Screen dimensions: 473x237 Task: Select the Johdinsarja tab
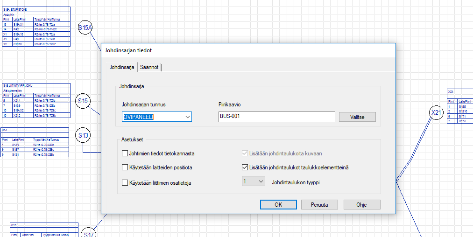pos(122,67)
